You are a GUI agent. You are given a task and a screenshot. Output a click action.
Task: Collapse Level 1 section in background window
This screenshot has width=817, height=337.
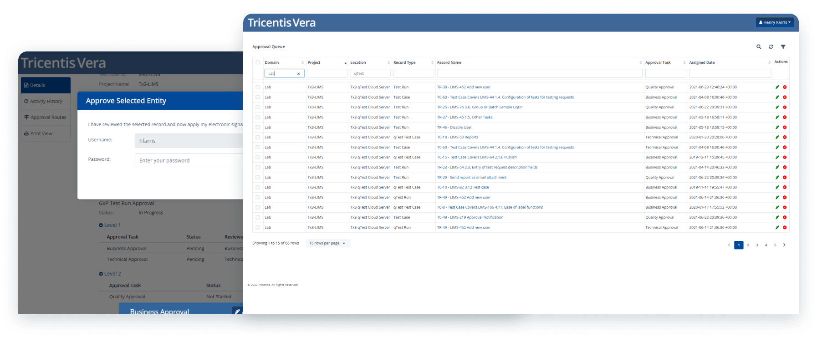point(110,225)
